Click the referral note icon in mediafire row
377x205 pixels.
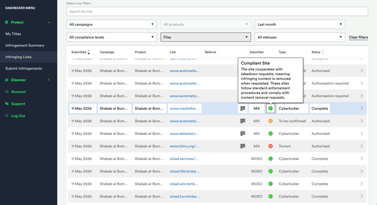tap(243, 108)
